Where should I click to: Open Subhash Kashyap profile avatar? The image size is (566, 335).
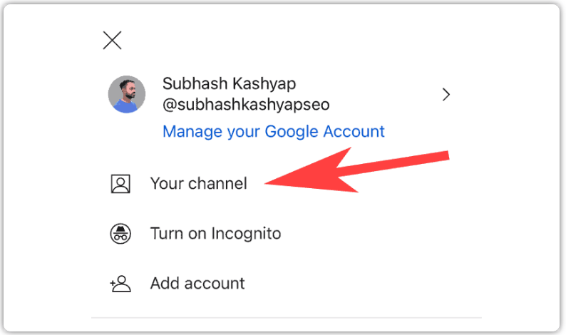coord(127,94)
